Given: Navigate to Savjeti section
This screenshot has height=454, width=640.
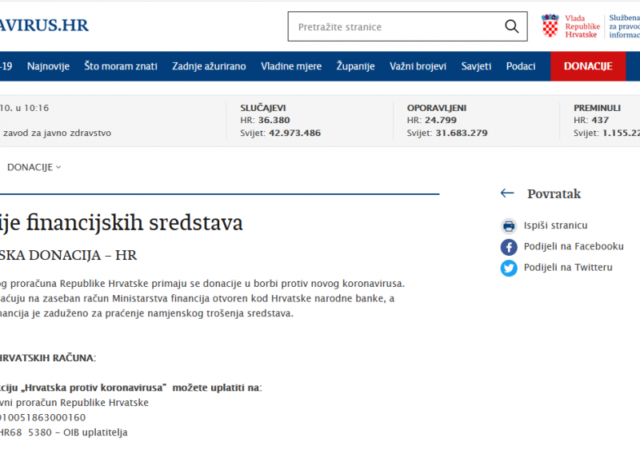Looking at the screenshot, I should click(x=476, y=66).
